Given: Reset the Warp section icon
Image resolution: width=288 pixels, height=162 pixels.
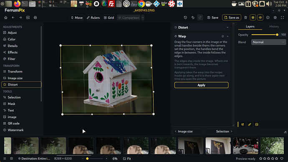Looking at the screenshot, I should (x=223, y=36).
